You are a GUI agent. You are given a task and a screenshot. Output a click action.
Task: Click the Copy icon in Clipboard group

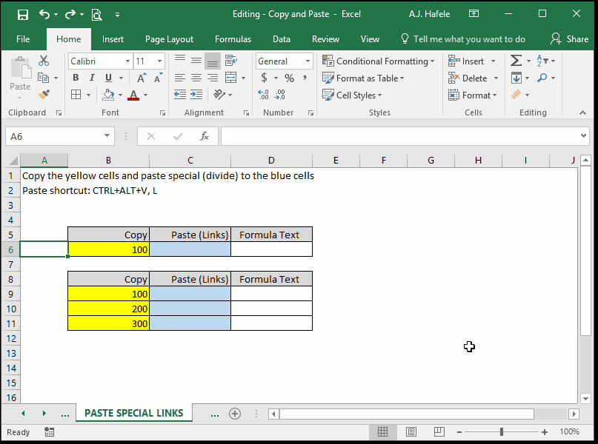(x=44, y=78)
